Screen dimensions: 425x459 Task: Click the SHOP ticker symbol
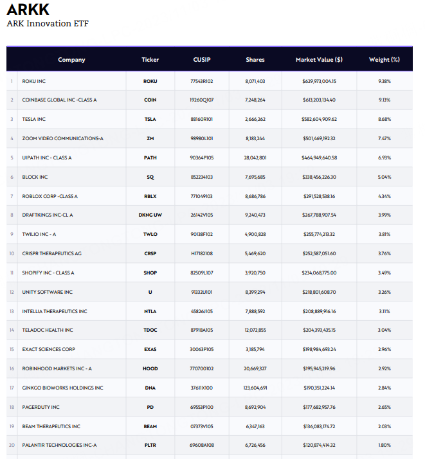pos(150,273)
